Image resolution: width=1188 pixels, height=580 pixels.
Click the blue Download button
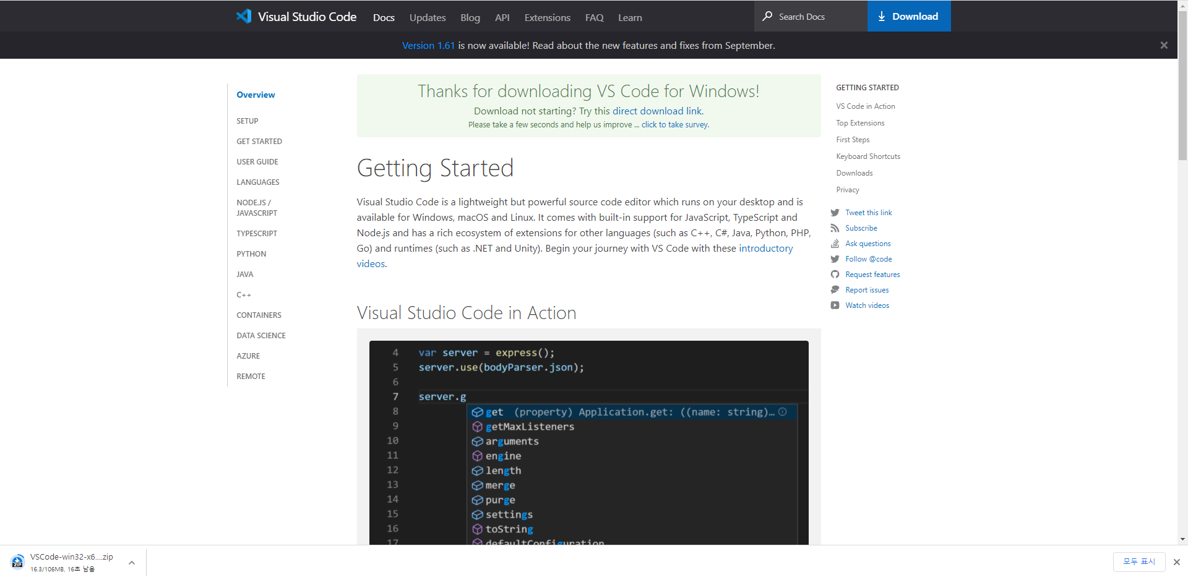tap(909, 16)
